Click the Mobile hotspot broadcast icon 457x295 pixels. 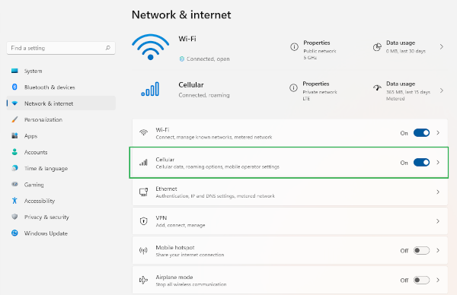coord(143,250)
